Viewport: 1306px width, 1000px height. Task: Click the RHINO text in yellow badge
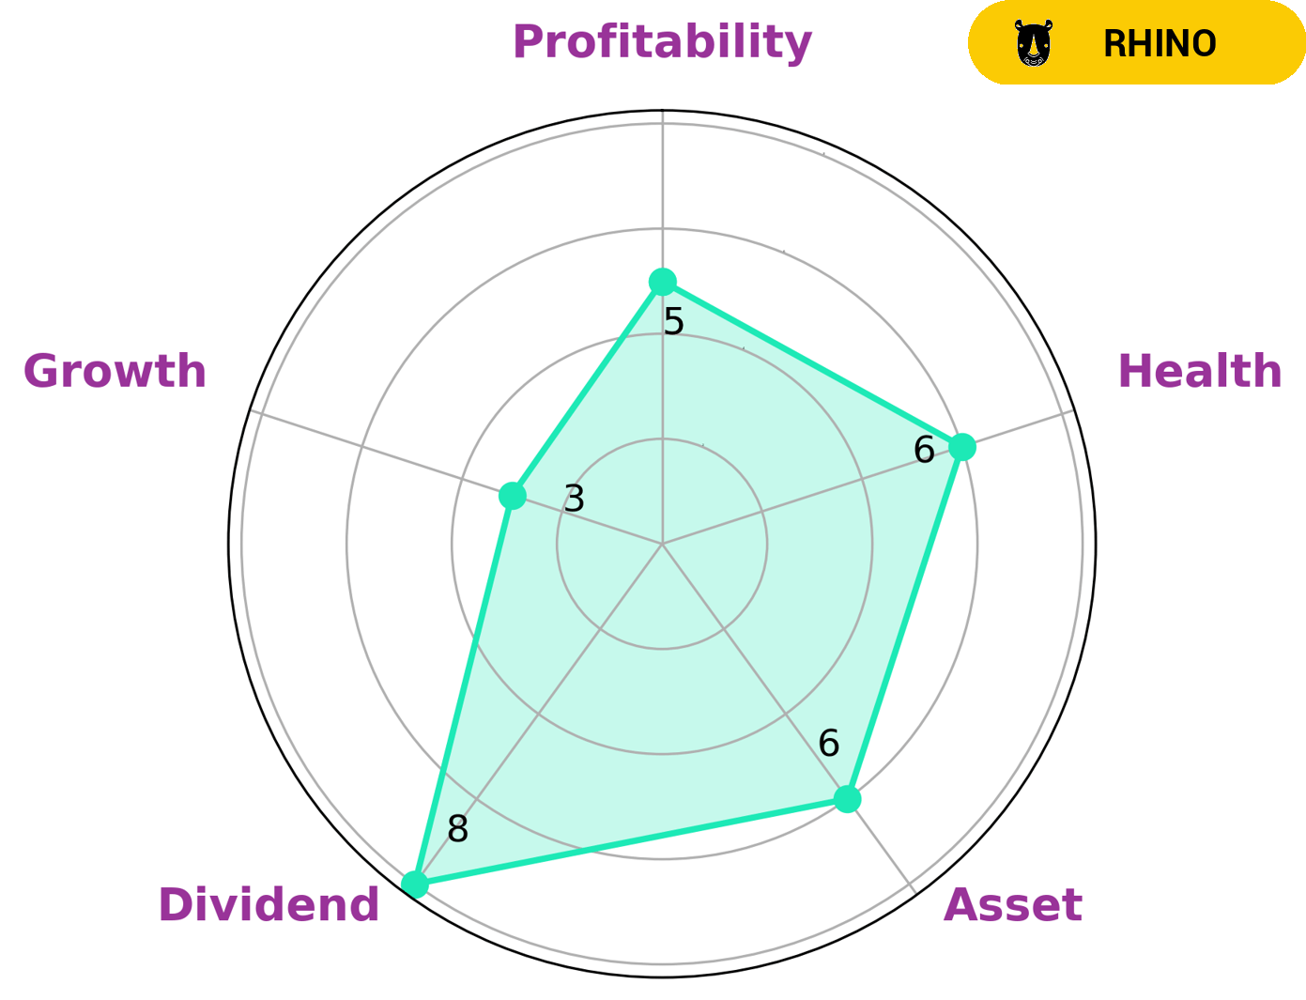pos(1160,44)
